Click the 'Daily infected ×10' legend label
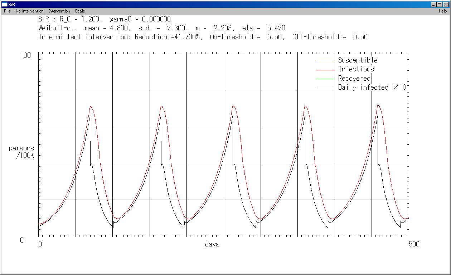The height and width of the screenshot is (275, 451). [372, 87]
